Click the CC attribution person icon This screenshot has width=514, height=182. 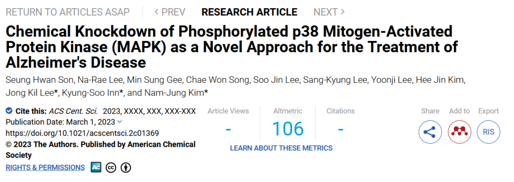(x=126, y=168)
